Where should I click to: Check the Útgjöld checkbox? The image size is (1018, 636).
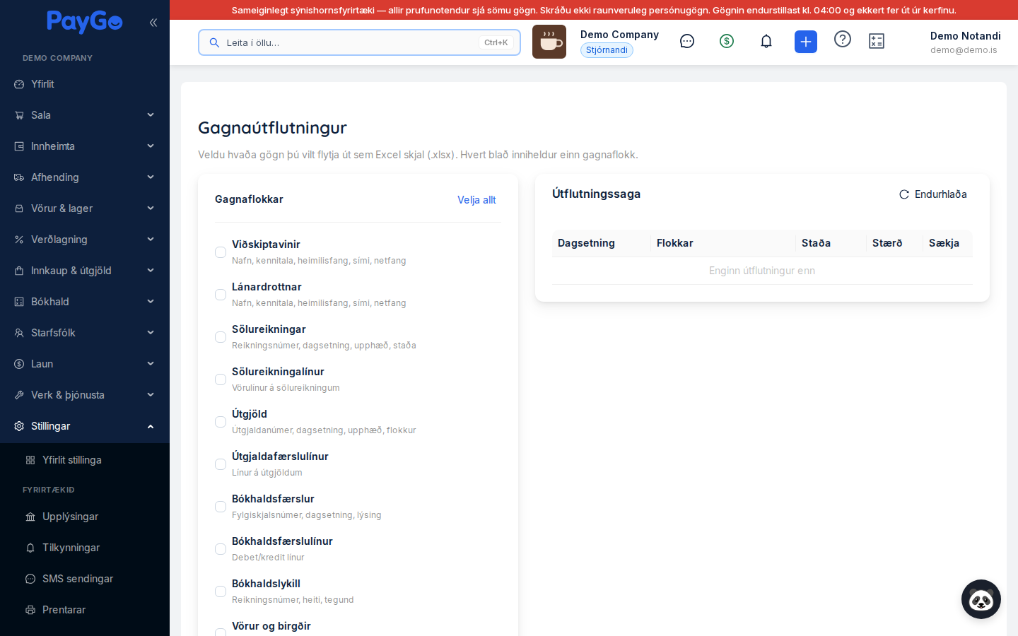(221, 422)
